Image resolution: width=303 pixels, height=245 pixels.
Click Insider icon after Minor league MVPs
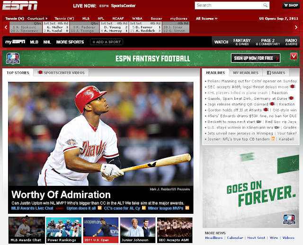(187, 208)
